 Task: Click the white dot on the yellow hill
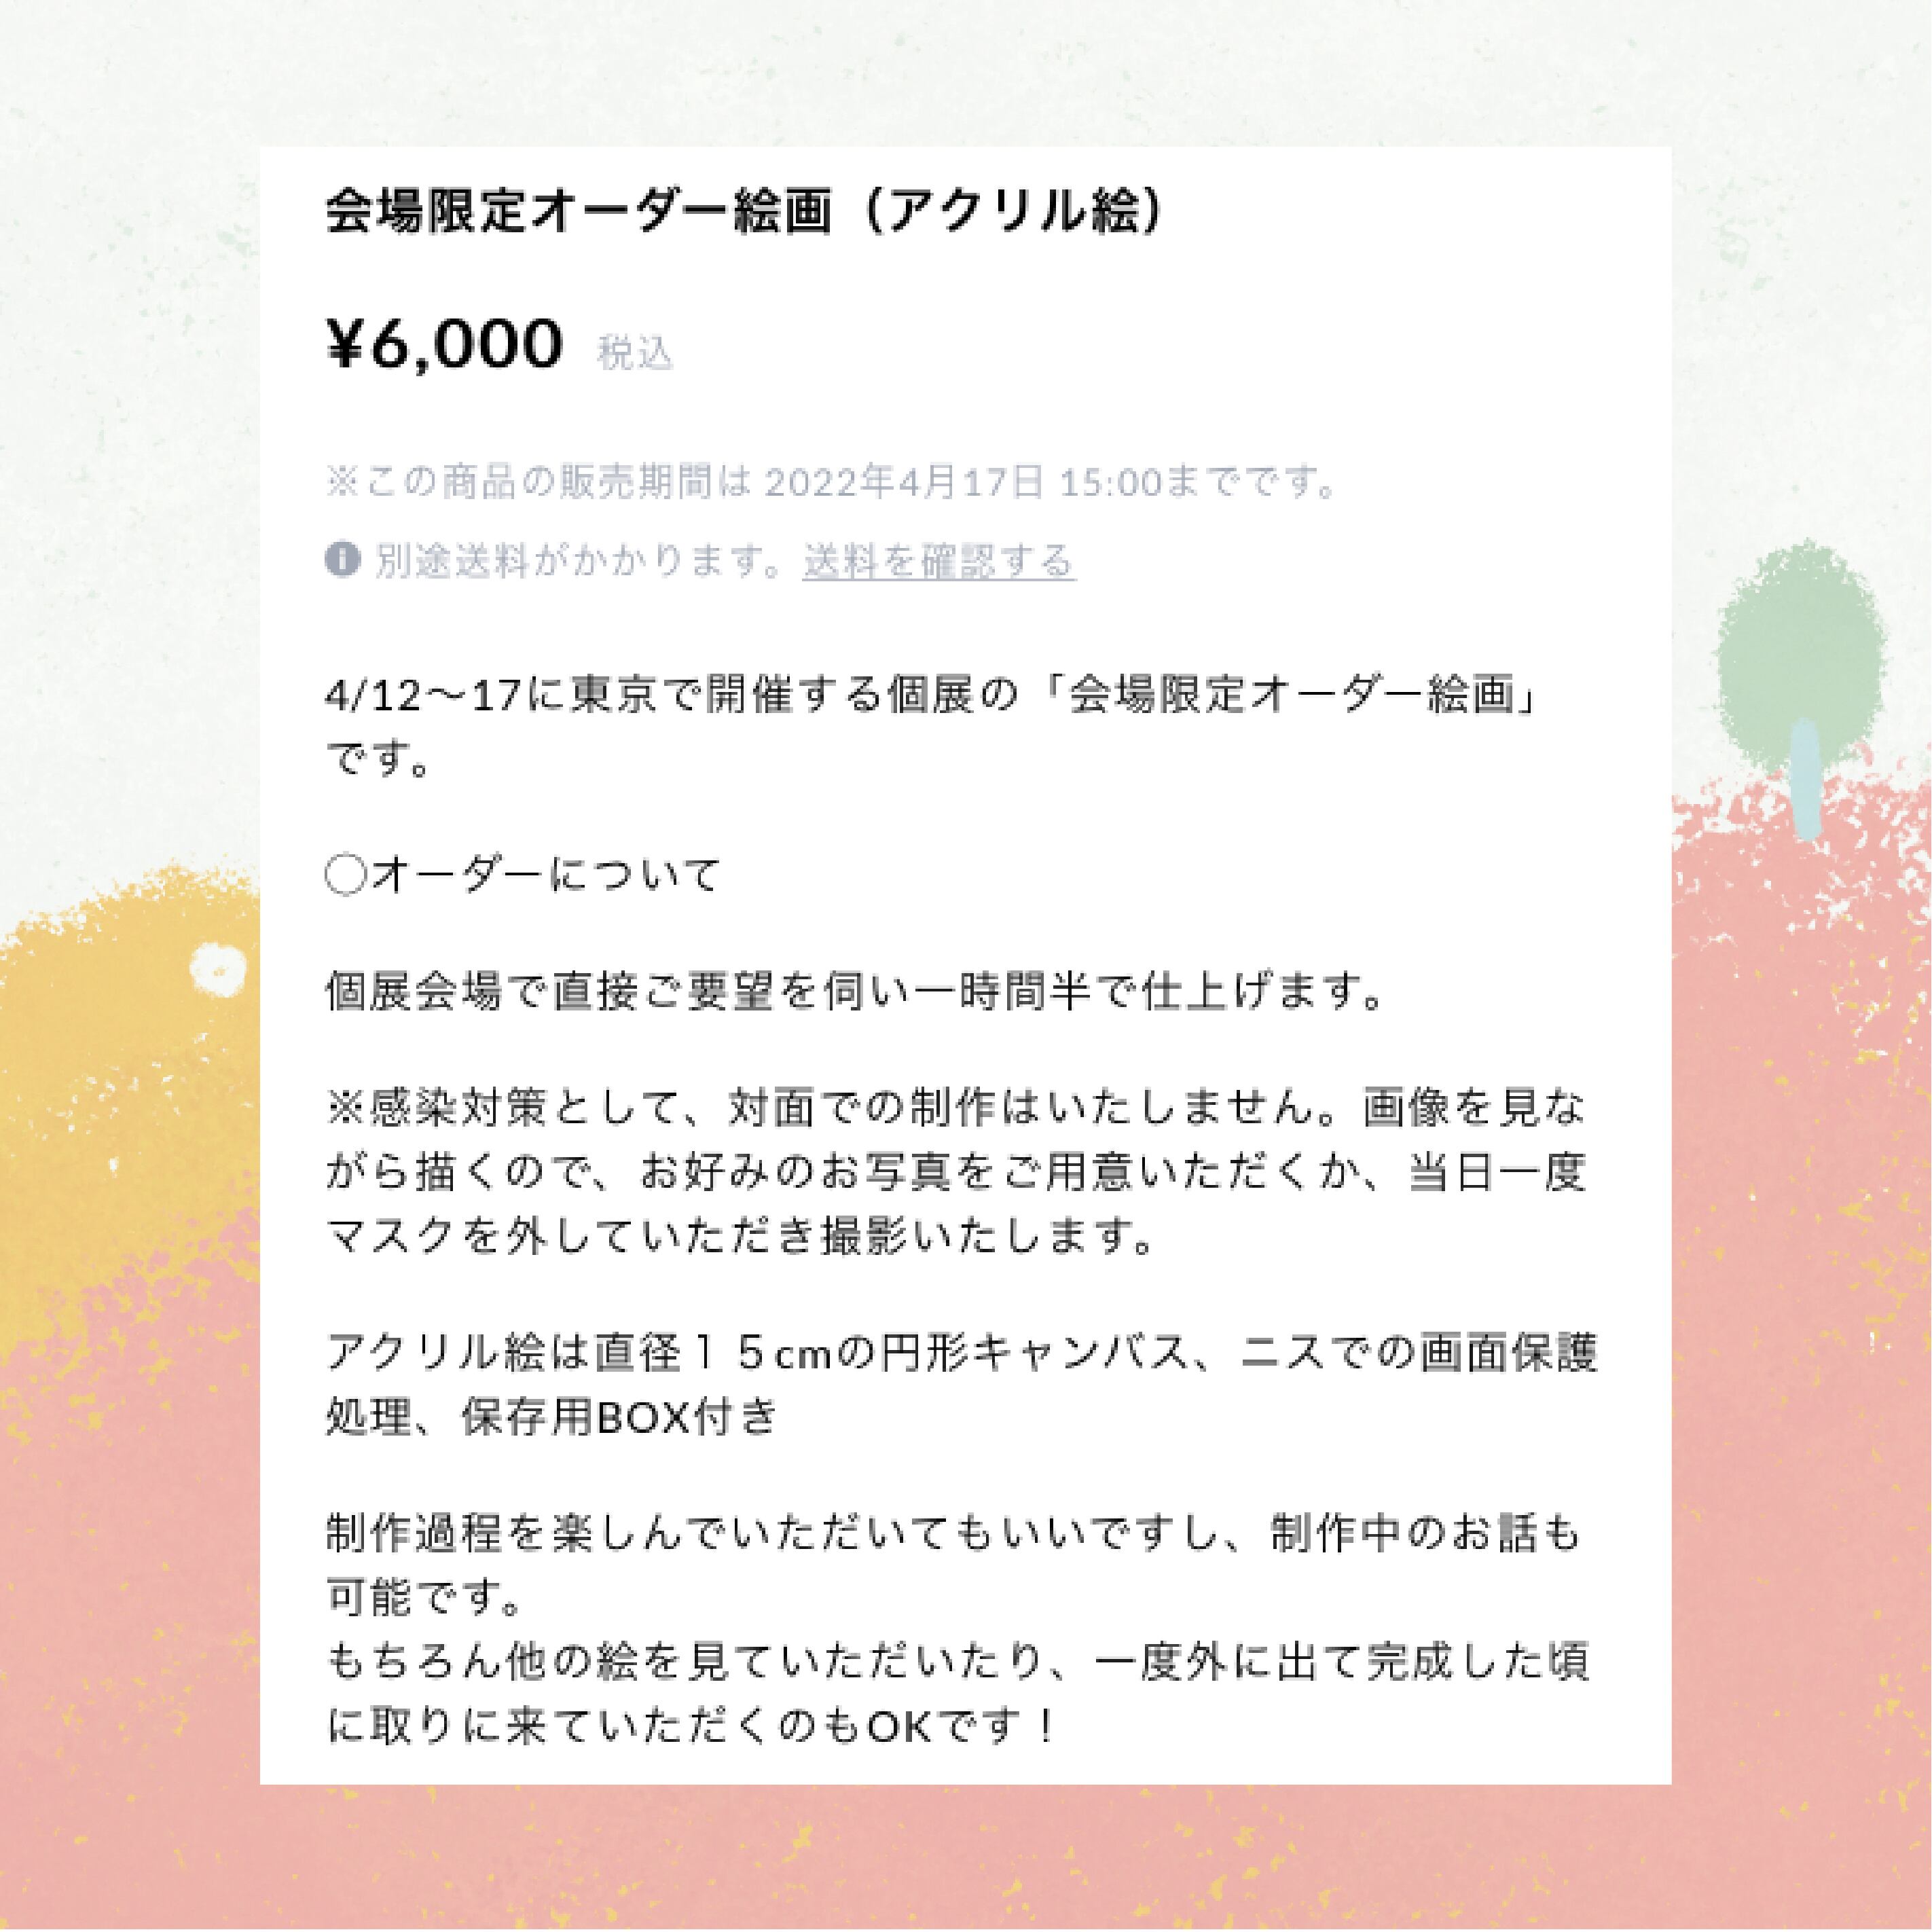(x=217, y=966)
